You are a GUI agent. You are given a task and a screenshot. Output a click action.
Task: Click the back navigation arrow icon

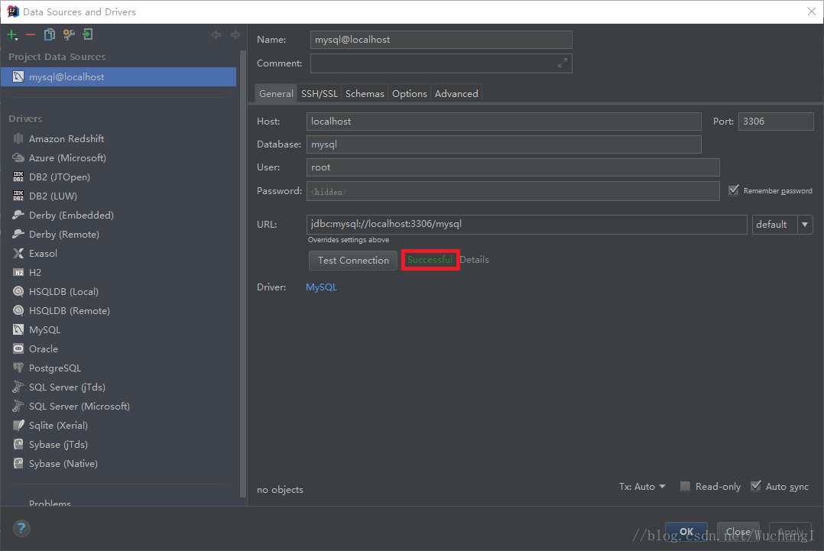216,34
